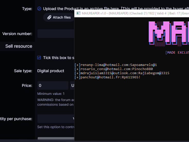Click the 'Minimum value: 1' hint text
Image resolution: width=189 pixels, height=142 pixels.
tap(51, 94)
